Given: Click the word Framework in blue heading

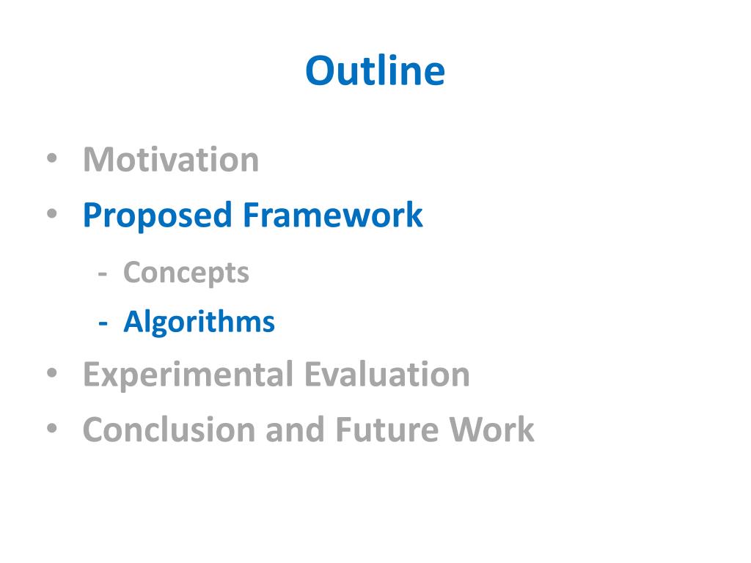Looking at the screenshot, I should tap(333, 215).
